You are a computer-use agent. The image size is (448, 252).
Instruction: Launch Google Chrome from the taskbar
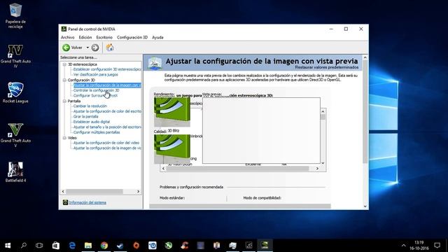(104, 246)
